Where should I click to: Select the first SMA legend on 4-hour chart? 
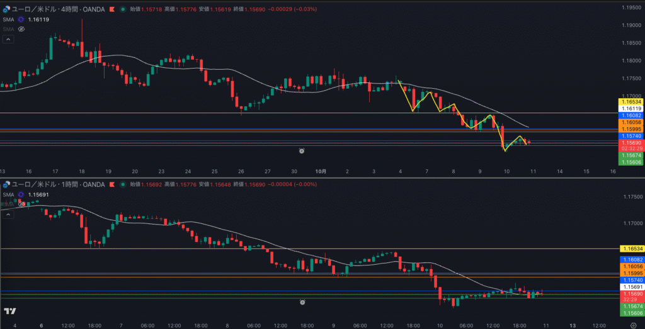click(x=8, y=20)
